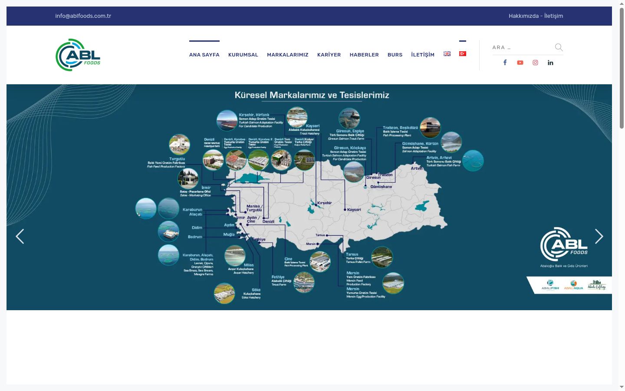Click the vertical scrollbar thumb

622,67
